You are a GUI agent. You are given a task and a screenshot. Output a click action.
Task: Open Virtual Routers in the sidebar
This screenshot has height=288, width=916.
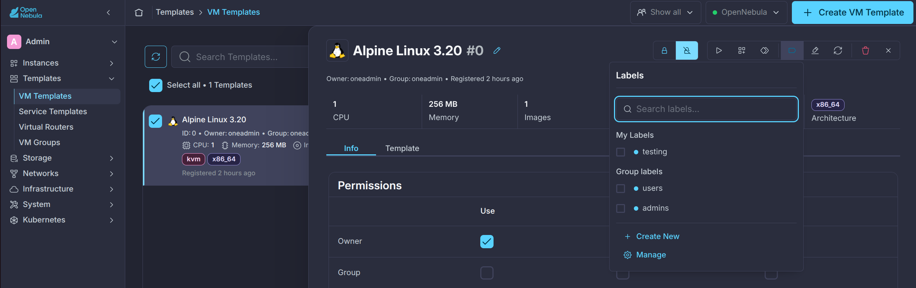[46, 127]
